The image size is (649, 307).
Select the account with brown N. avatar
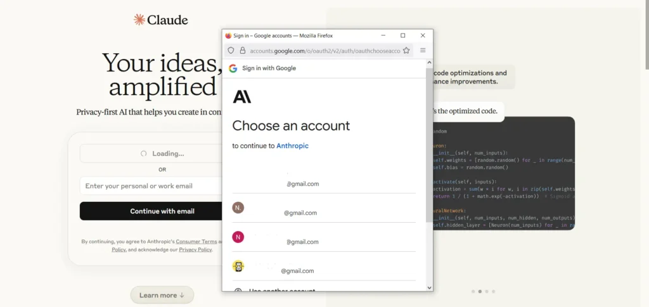point(324,208)
